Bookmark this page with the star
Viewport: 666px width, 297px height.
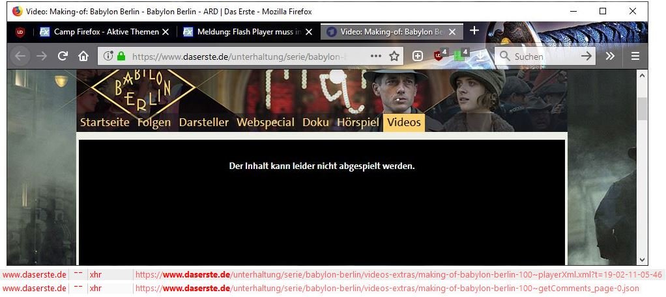click(x=394, y=56)
